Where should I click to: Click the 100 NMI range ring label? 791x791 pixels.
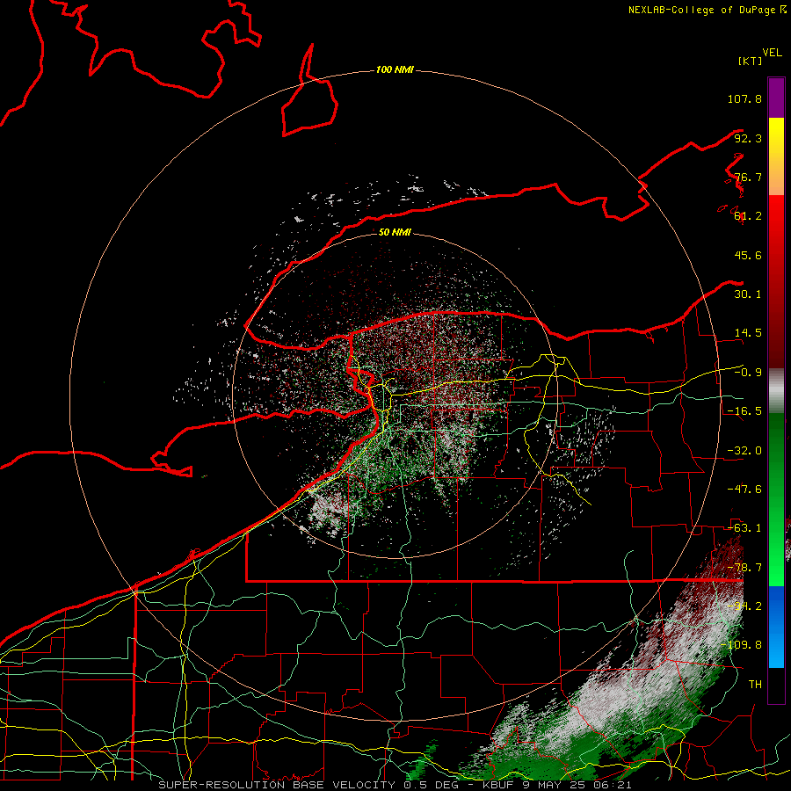click(x=395, y=69)
